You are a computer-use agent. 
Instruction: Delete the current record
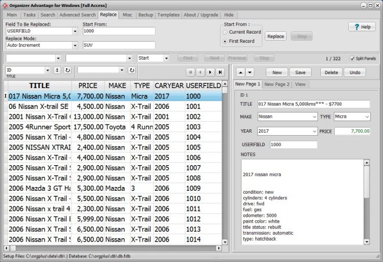[x=331, y=72]
